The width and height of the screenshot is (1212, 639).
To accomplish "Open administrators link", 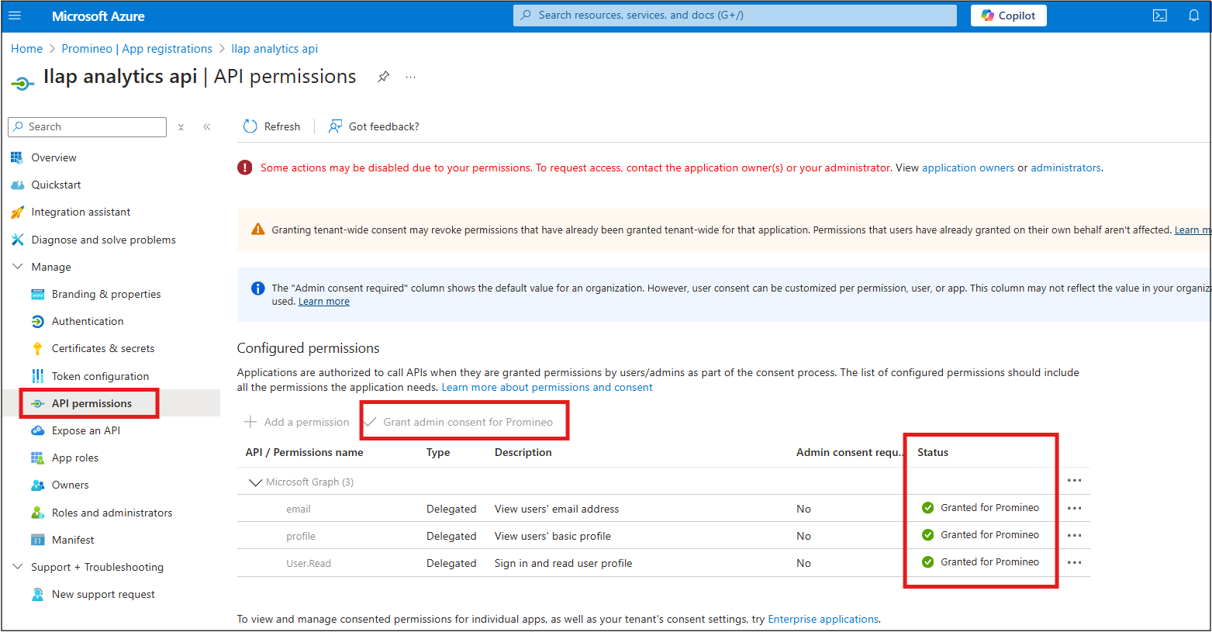I will 1065,168.
